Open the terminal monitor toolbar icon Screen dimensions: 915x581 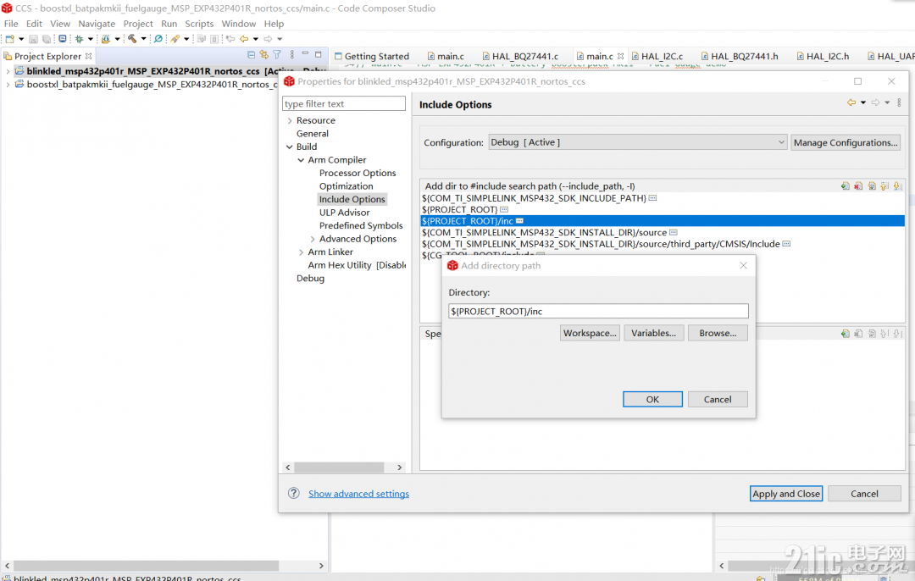coord(63,39)
